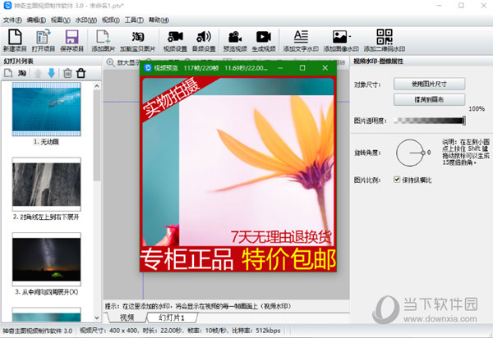Click the 实物拍摄 corner ribbon in preview
Image resolution: width=493 pixels, height=338 pixels.
click(171, 97)
